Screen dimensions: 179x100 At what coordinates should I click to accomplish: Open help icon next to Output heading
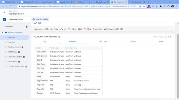(59, 37)
